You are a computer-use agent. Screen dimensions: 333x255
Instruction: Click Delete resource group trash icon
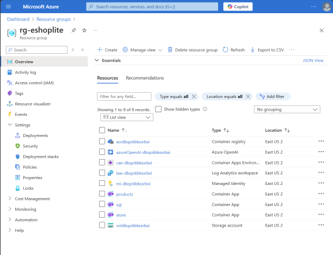point(170,50)
